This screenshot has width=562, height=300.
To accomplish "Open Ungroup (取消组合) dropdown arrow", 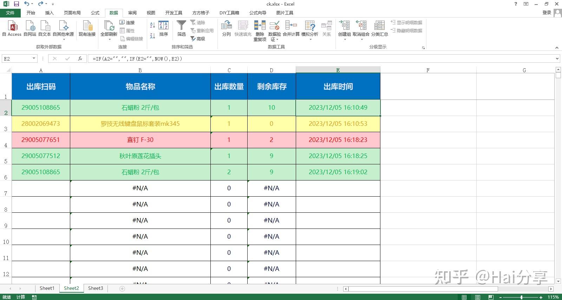I will pos(361,40).
